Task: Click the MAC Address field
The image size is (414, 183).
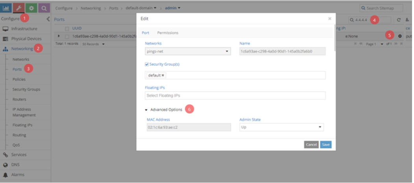Action: (188, 127)
